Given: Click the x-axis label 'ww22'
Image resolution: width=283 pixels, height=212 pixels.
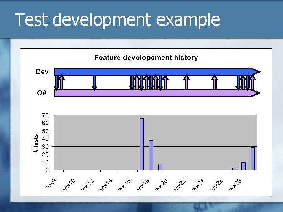Looking at the screenshot, I should tap(180, 185).
